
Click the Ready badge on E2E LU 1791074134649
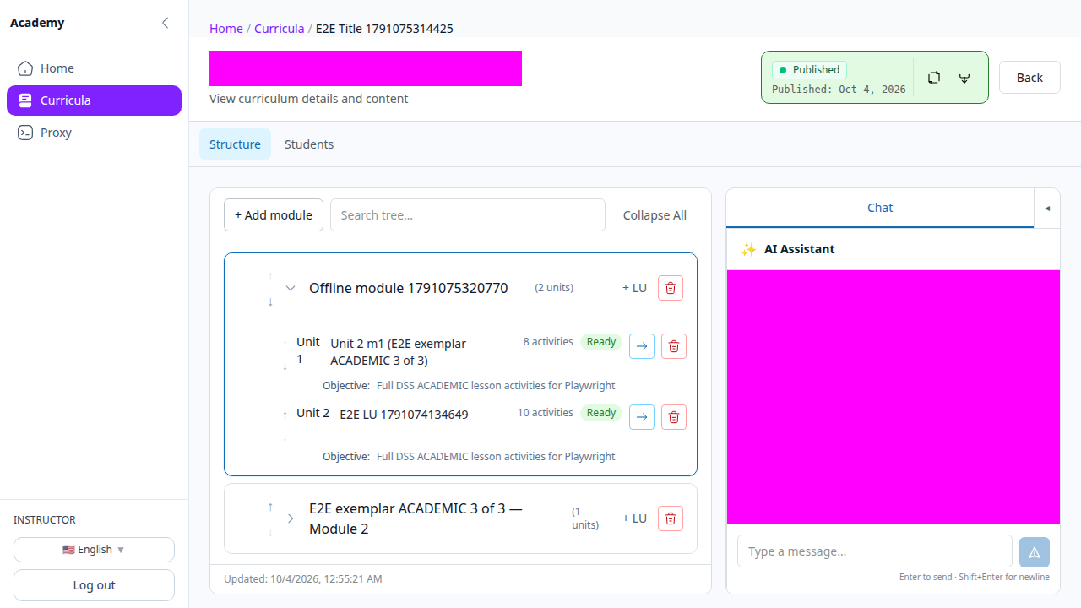tap(601, 413)
